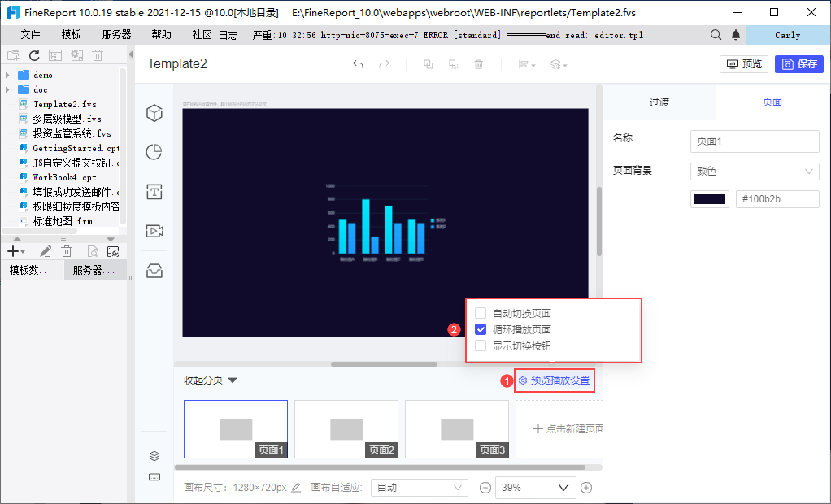Viewport: 831px width, 504px height.
Task: Select the text component icon
Action: click(x=154, y=191)
